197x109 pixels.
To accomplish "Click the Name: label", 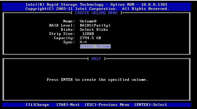I will tap(69, 21).
